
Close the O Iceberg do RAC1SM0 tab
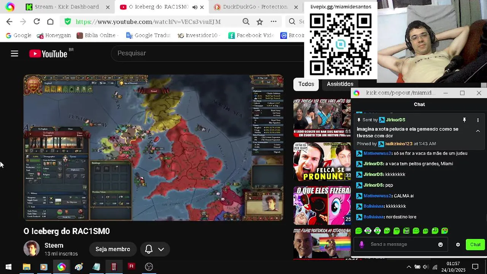pyautogui.click(x=202, y=7)
